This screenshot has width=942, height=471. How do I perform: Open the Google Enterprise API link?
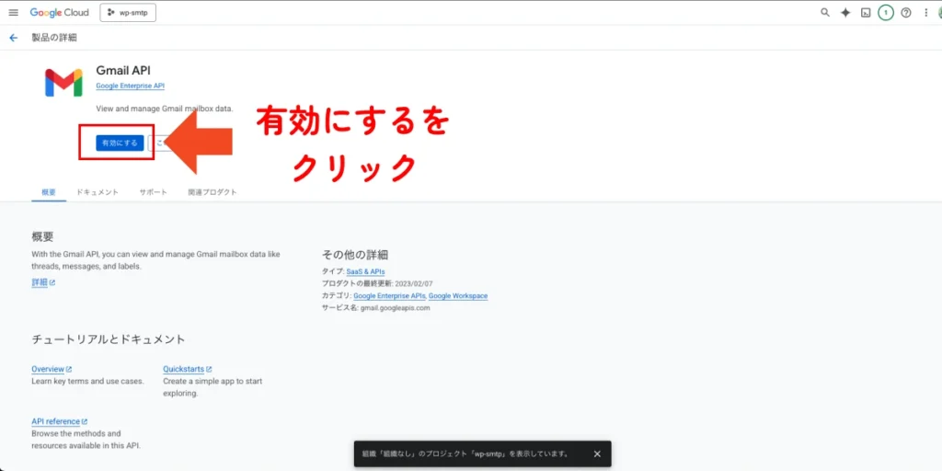[x=130, y=86]
